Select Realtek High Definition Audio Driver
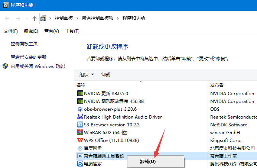Screen dimensions: 257x168 point(123,117)
